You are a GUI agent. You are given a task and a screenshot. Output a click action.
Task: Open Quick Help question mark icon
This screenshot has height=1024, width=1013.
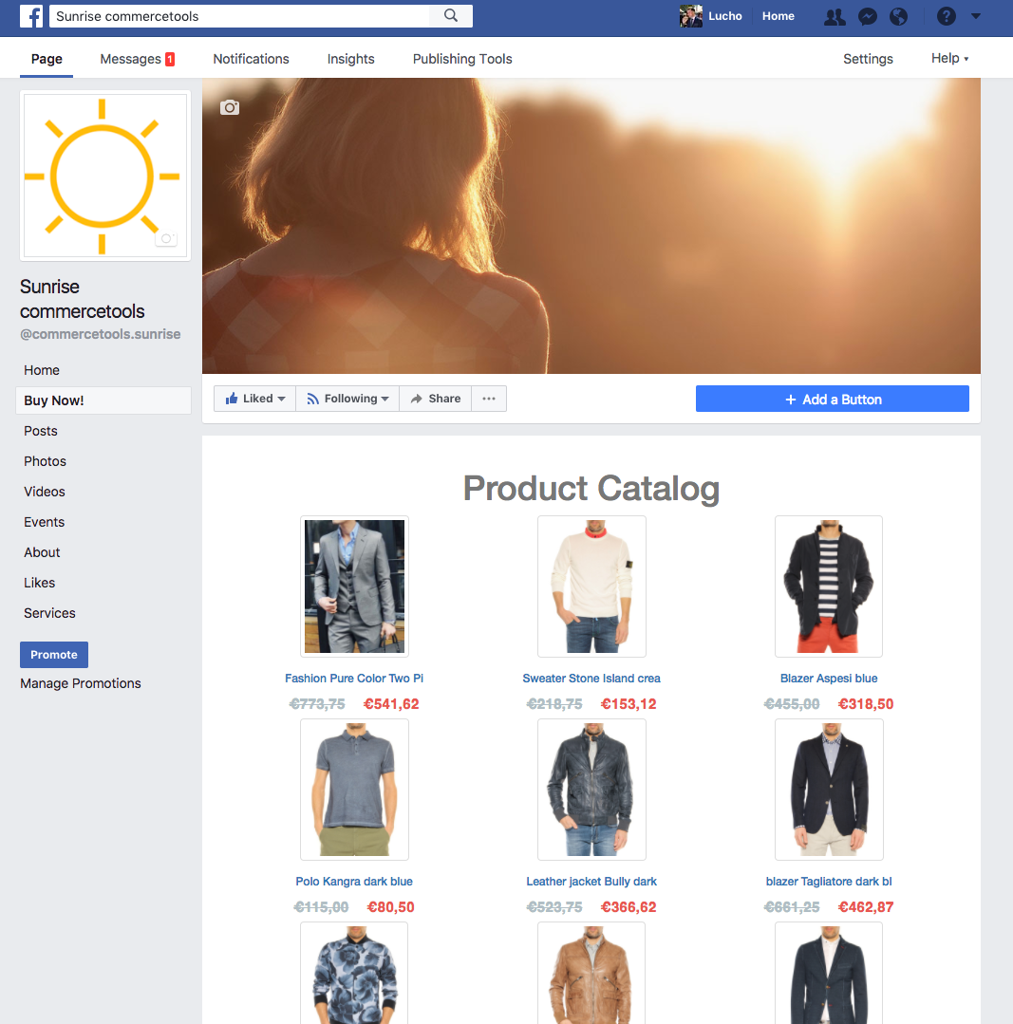pyautogui.click(x=946, y=16)
